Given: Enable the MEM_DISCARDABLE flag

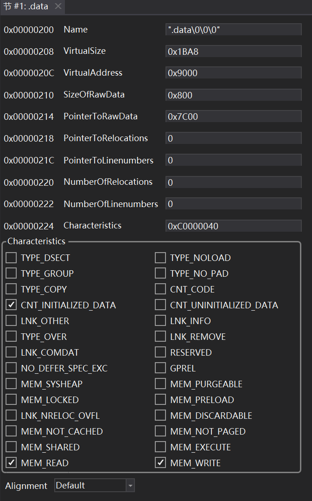Looking at the screenshot, I should tap(160, 416).
